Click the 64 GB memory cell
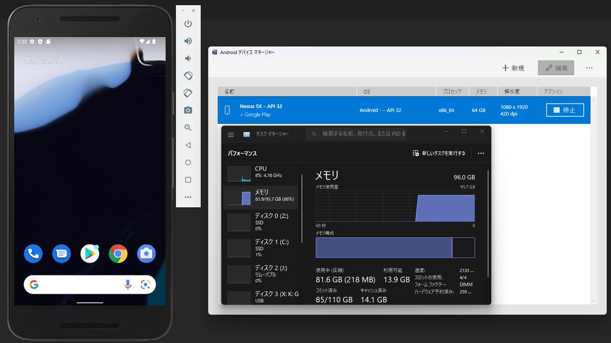 point(478,110)
